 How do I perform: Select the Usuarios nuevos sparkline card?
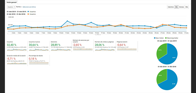pyautogui.click(x=39, y=46)
